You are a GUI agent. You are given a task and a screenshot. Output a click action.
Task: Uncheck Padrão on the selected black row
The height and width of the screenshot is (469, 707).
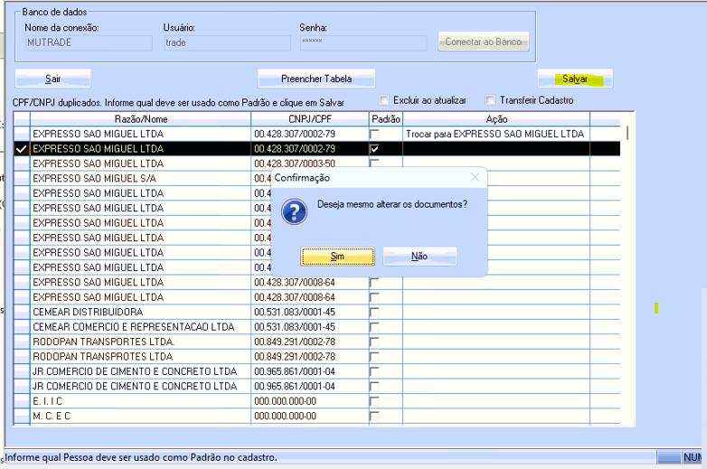click(374, 148)
